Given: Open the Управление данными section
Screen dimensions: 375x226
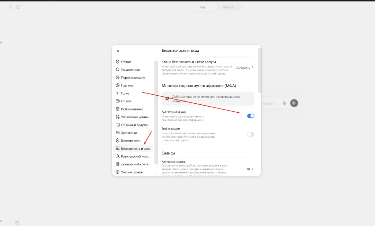Looking at the screenshot, I should [x=133, y=117].
